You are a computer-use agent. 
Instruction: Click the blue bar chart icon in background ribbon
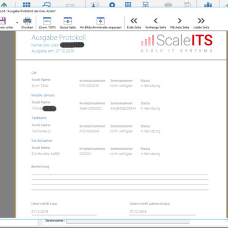(208, 4)
